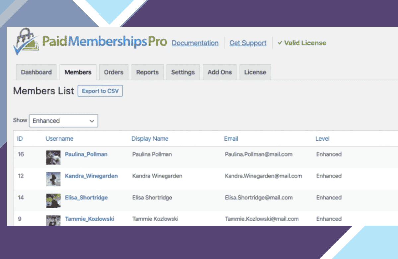Click the Enhanced level in Paulina_Pollman's row
This screenshot has height=259, width=398.
(329, 154)
